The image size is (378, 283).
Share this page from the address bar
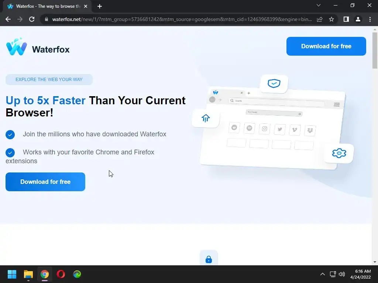click(x=320, y=19)
